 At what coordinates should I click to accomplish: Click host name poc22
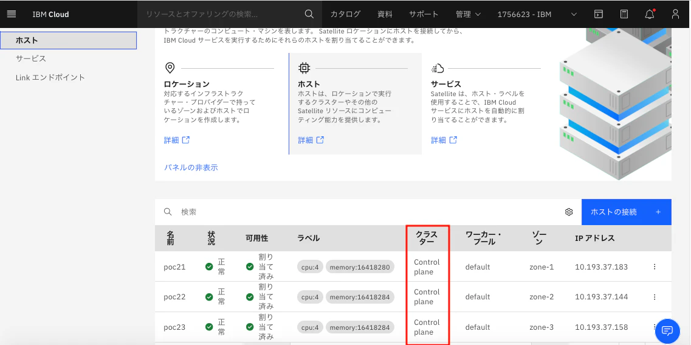pyautogui.click(x=174, y=297)
